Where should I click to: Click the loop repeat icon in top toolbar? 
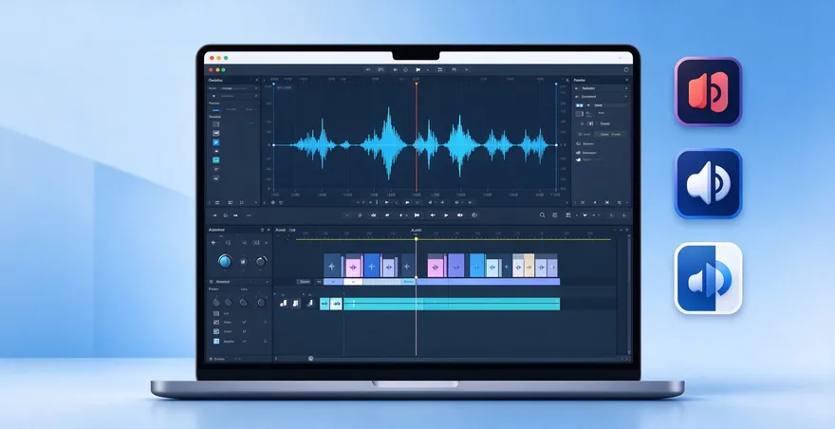click(440, 70)
